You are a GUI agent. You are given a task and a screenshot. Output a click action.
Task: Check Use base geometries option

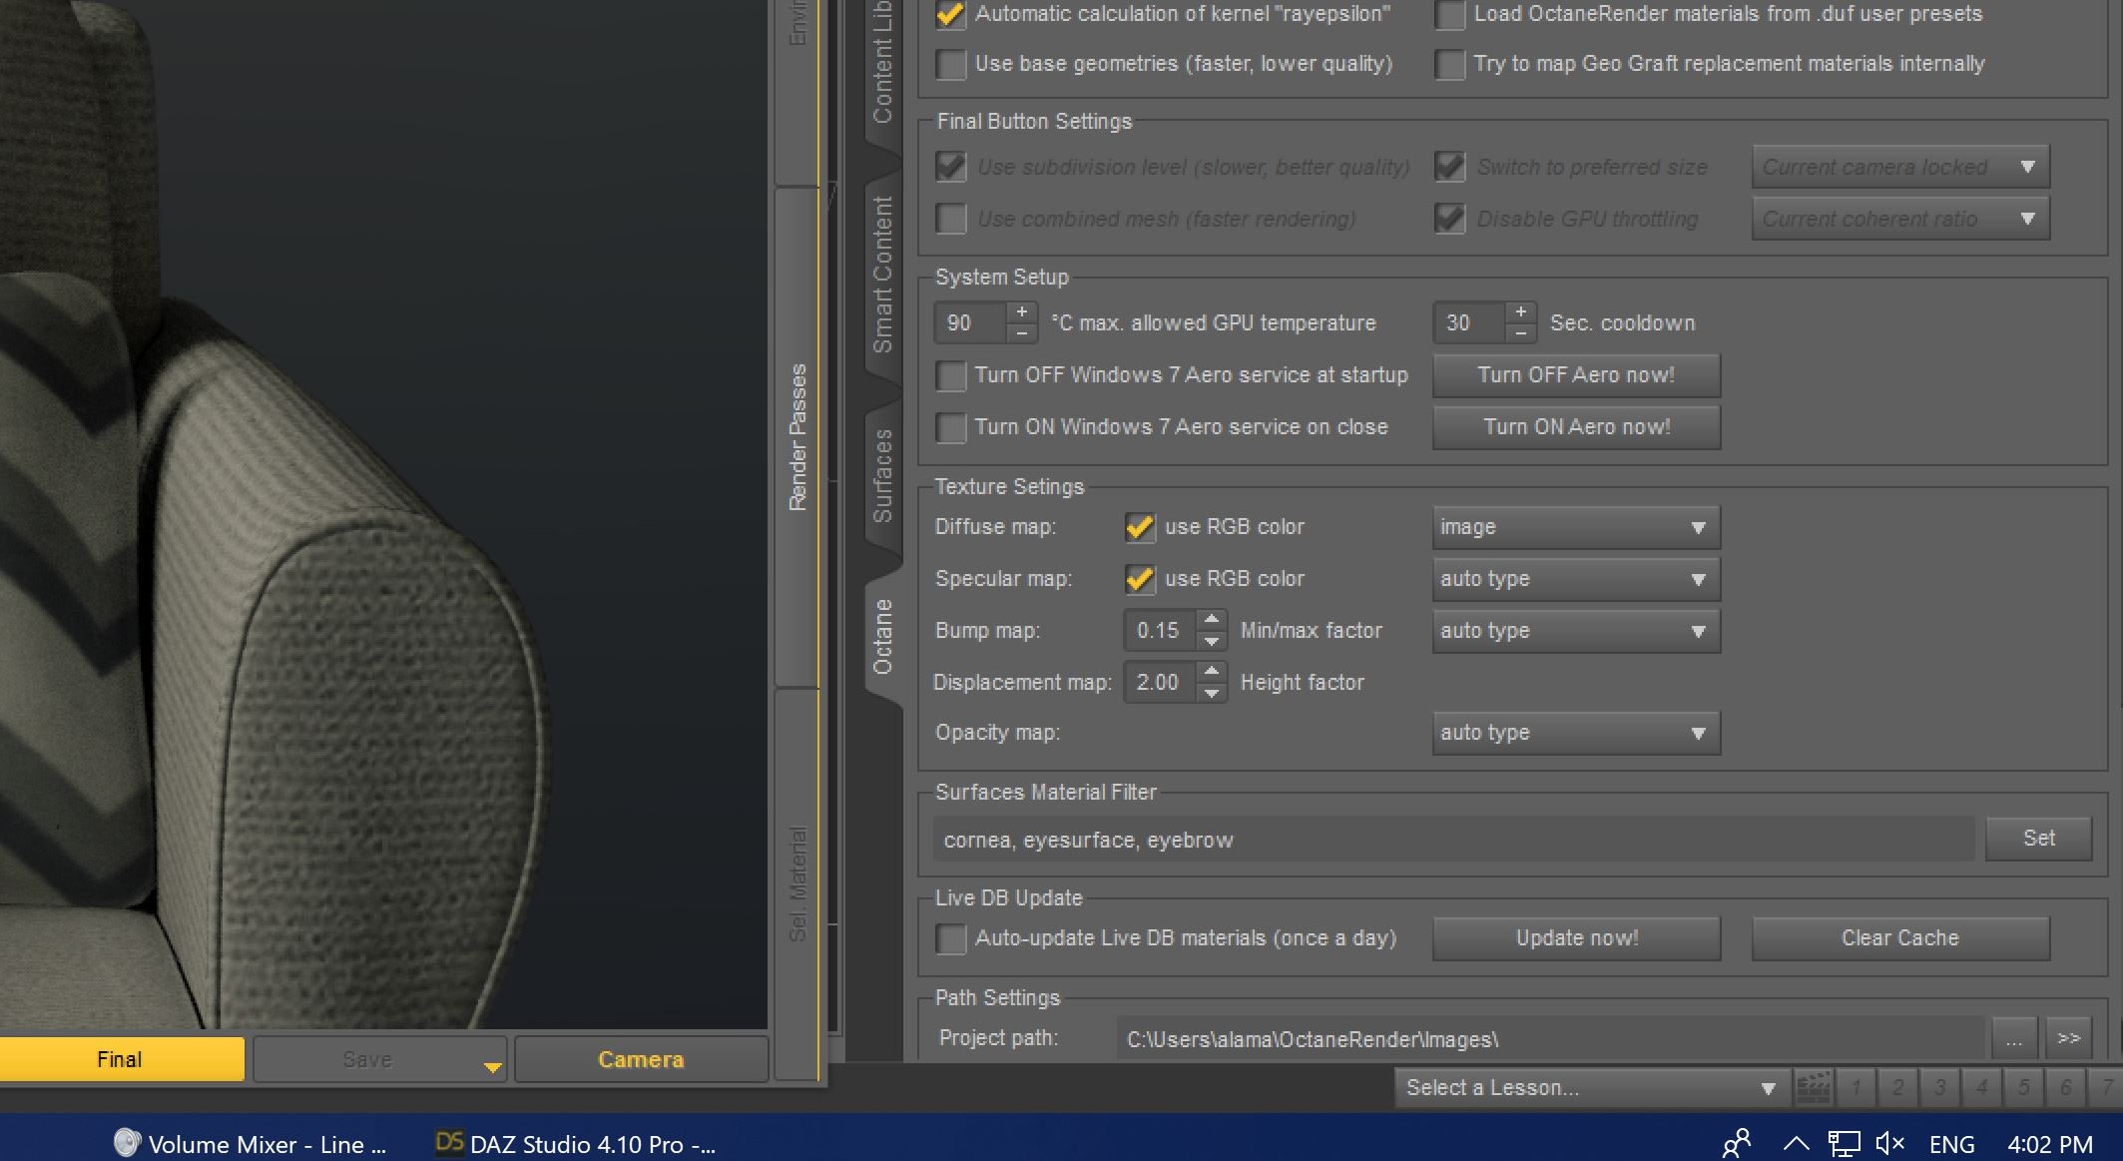pyautogui.click(x=951, y=64)
